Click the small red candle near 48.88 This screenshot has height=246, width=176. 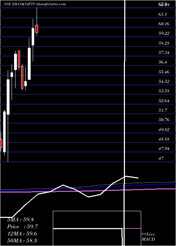pyautogui.click(x=1, y=143)
